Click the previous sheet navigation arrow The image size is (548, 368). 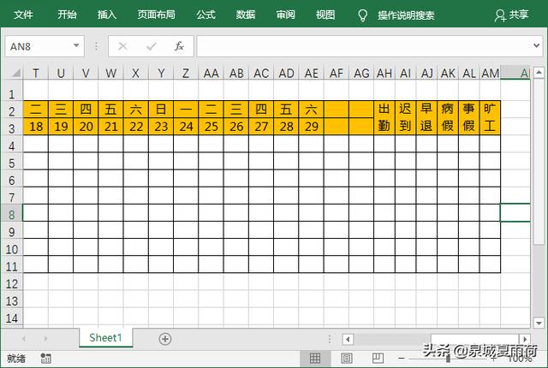click(24, 339)
